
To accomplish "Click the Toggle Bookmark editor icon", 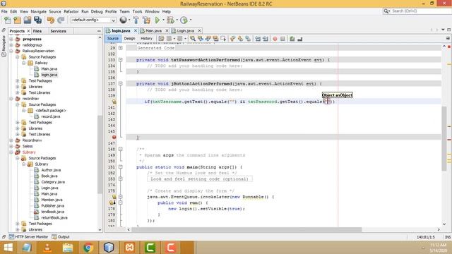I will (248, 39).
